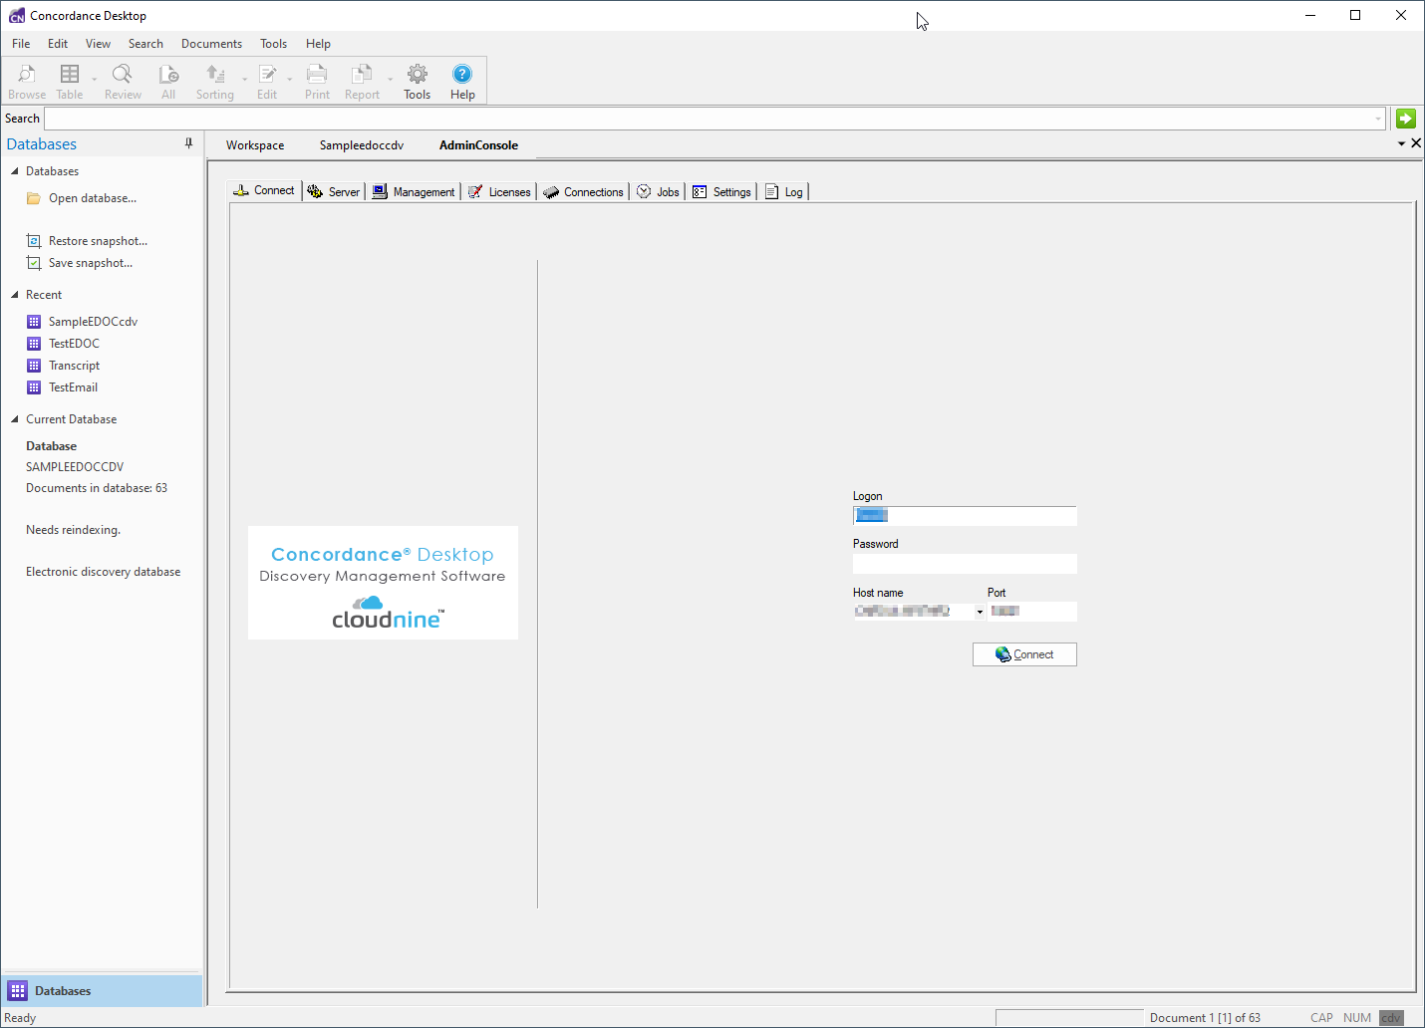
Task: Click the Open database folder icon
Action: [34, 198]
